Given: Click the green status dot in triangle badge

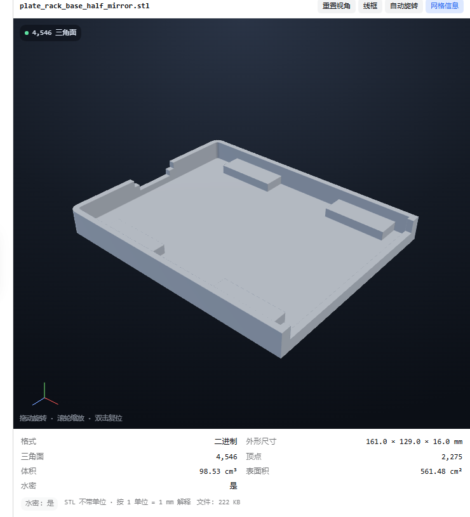Looking at the screenshot, I should click(27, 33).
